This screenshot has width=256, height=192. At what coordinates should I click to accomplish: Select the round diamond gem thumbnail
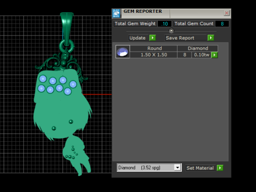[x=123, y=52]
